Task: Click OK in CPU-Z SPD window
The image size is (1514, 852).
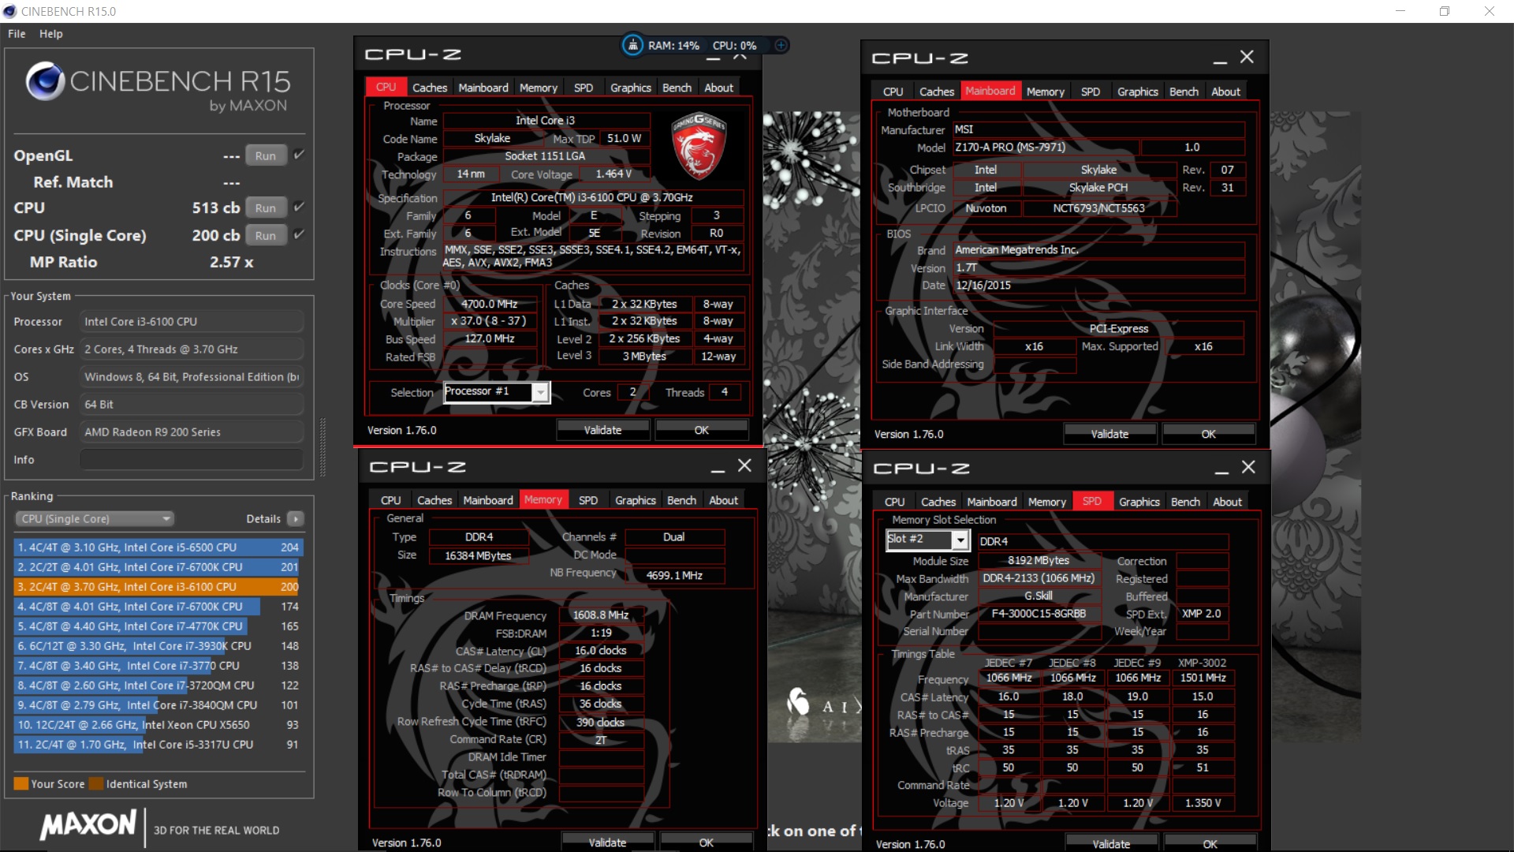Action: (1210, 844)
